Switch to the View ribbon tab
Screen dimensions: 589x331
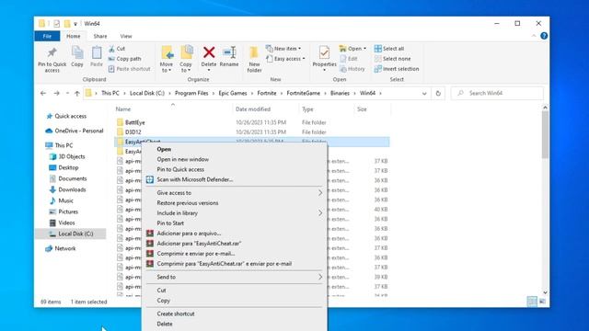pos(126,36)
